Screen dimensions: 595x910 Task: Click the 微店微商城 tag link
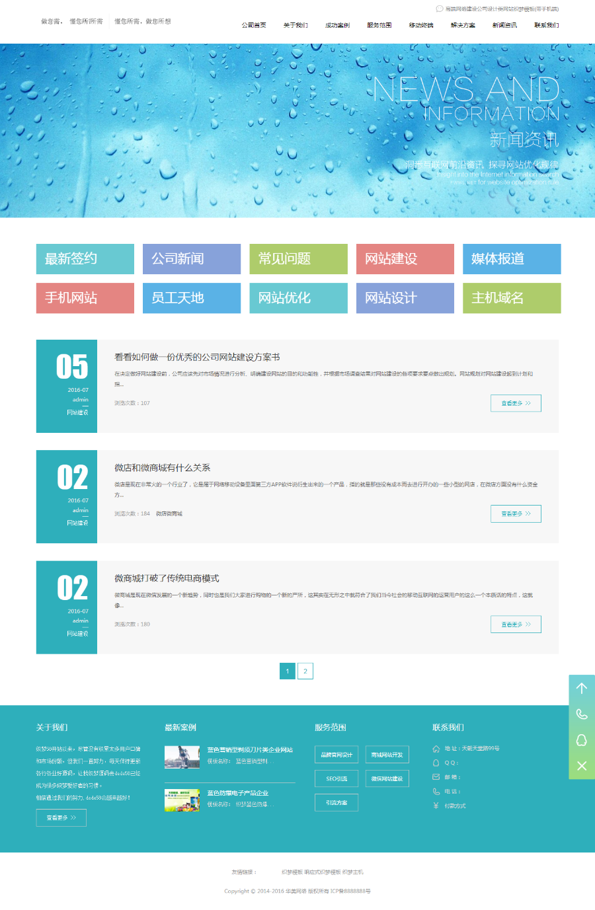coord(169,513)
